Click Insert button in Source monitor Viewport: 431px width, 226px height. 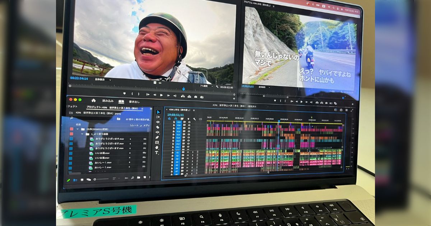[182, 96]
